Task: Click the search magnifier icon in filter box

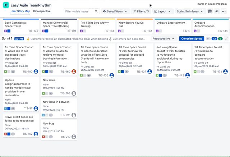Action: pyautogui.click(x=96, y=11)
